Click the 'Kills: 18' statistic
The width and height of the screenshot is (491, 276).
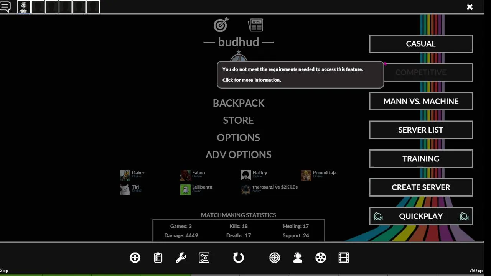coord(238,226)
